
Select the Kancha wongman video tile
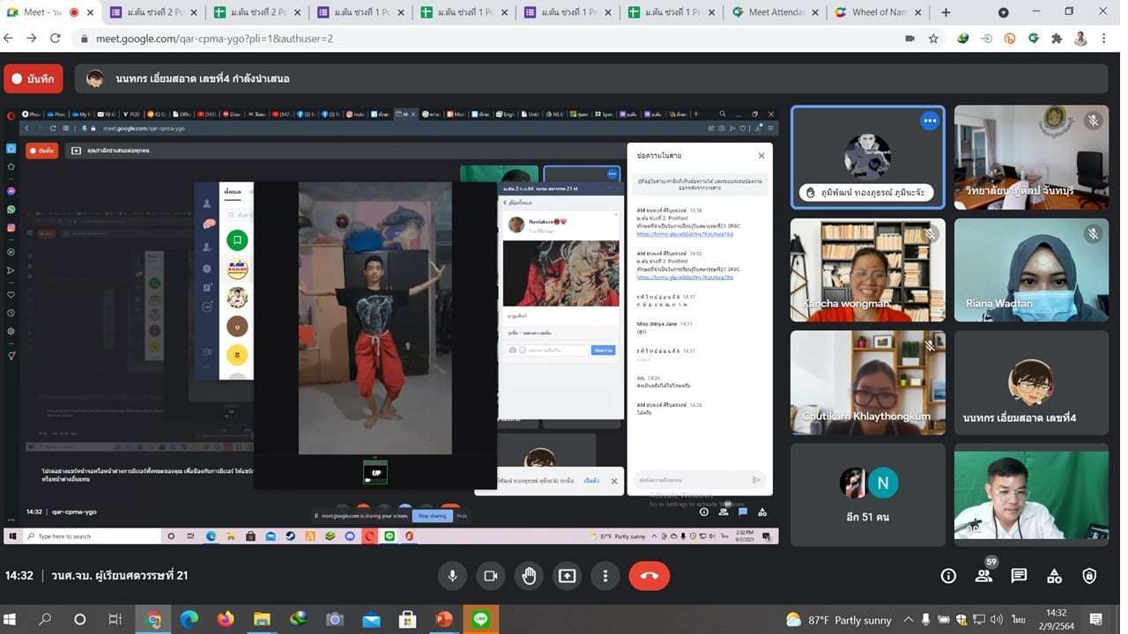point(867,270)
